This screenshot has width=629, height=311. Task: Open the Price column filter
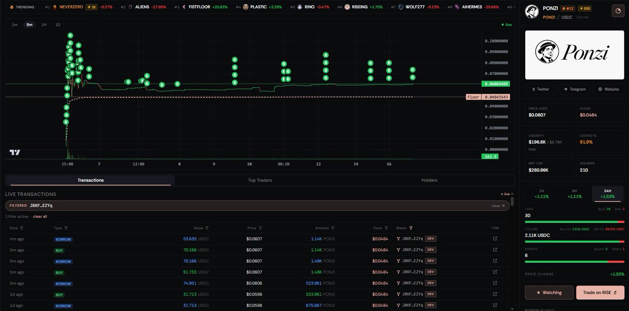261,228
